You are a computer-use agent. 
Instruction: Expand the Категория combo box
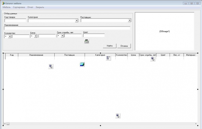[77, 21]
